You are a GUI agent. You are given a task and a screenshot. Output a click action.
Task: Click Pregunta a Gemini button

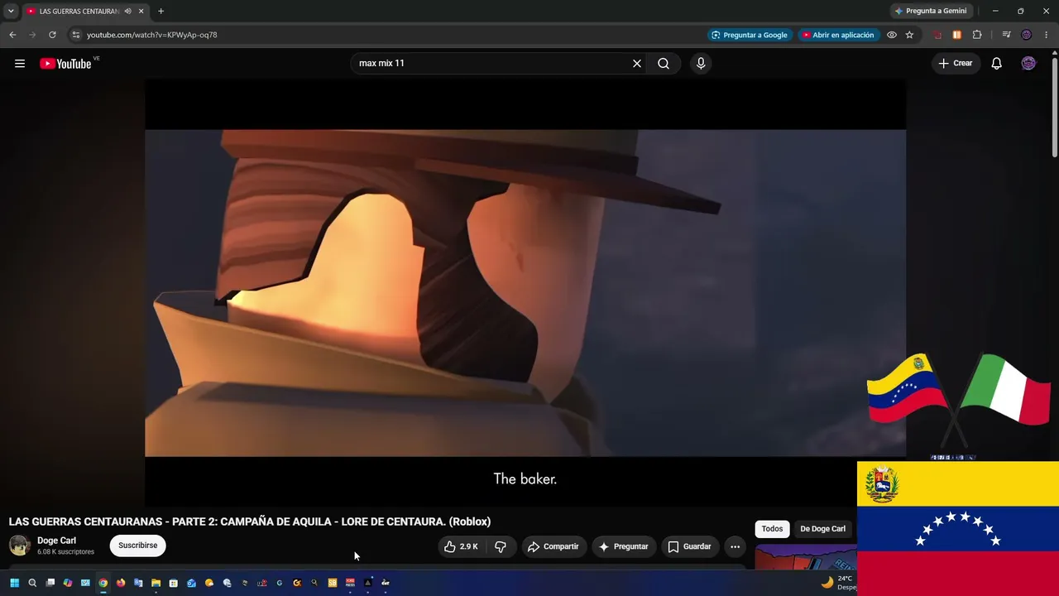click(x=931, y=12)
